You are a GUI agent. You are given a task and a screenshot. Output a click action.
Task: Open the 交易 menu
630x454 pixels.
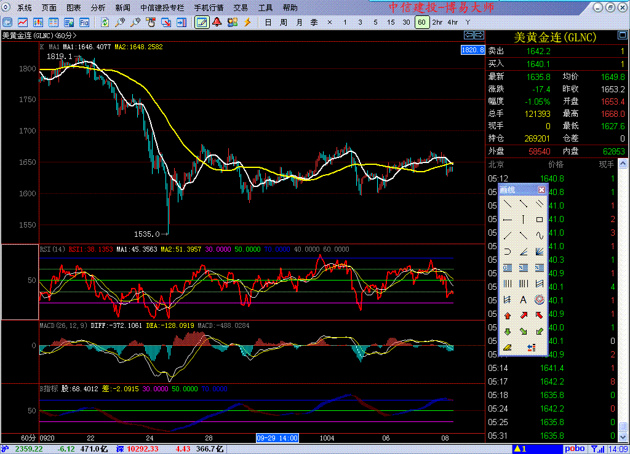[x=241, y=8]
